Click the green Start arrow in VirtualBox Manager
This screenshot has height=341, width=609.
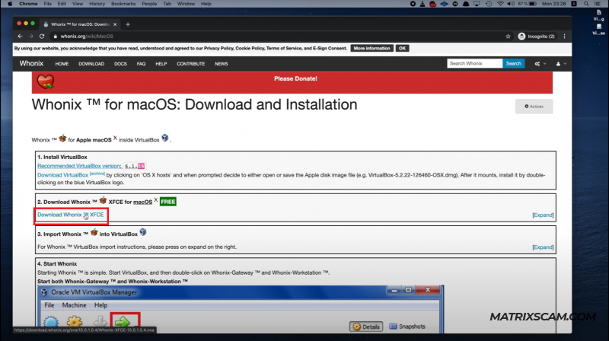[123, 322]
